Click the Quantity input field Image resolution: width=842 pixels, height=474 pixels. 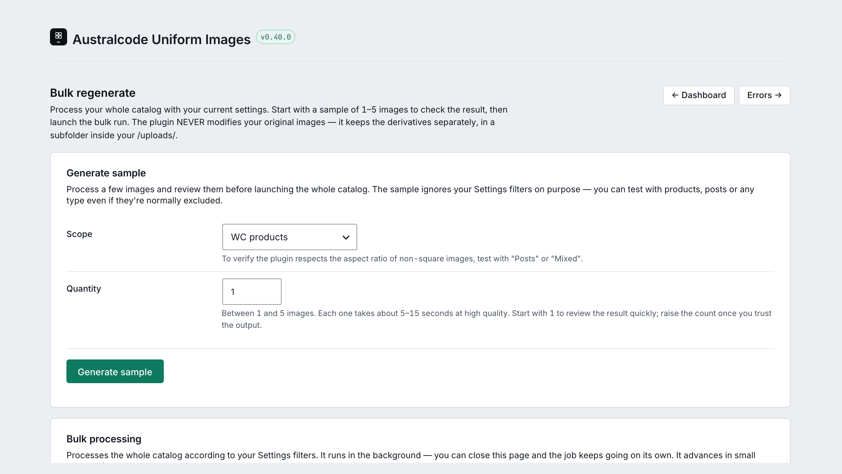pyautogui.click(x=252, y=292)
